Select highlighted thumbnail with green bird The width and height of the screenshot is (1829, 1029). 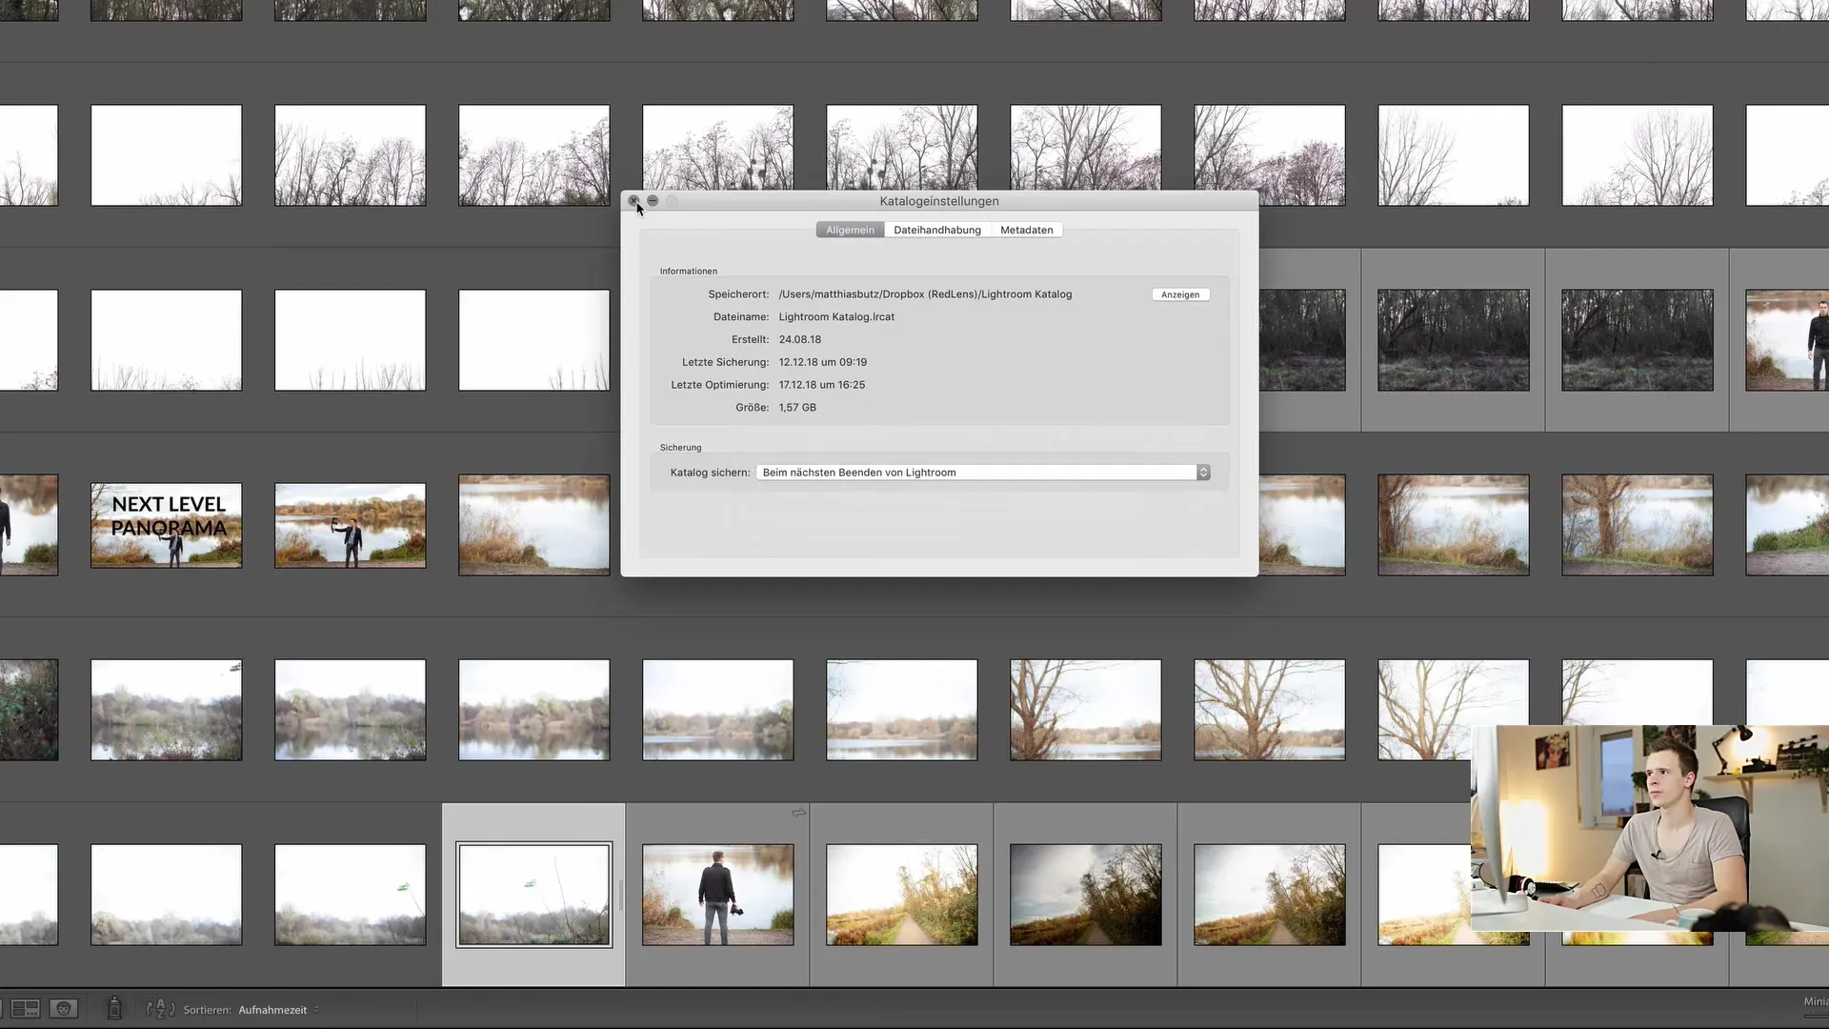pos(533,895)
